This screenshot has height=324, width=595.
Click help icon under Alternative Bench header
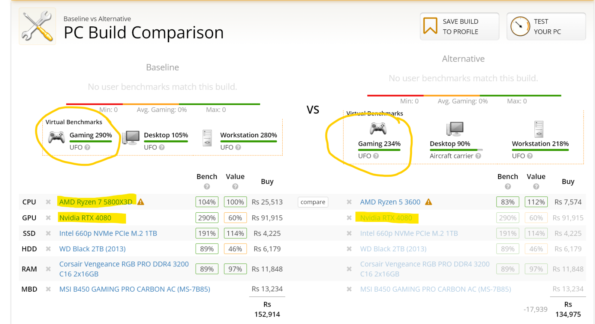508,186
